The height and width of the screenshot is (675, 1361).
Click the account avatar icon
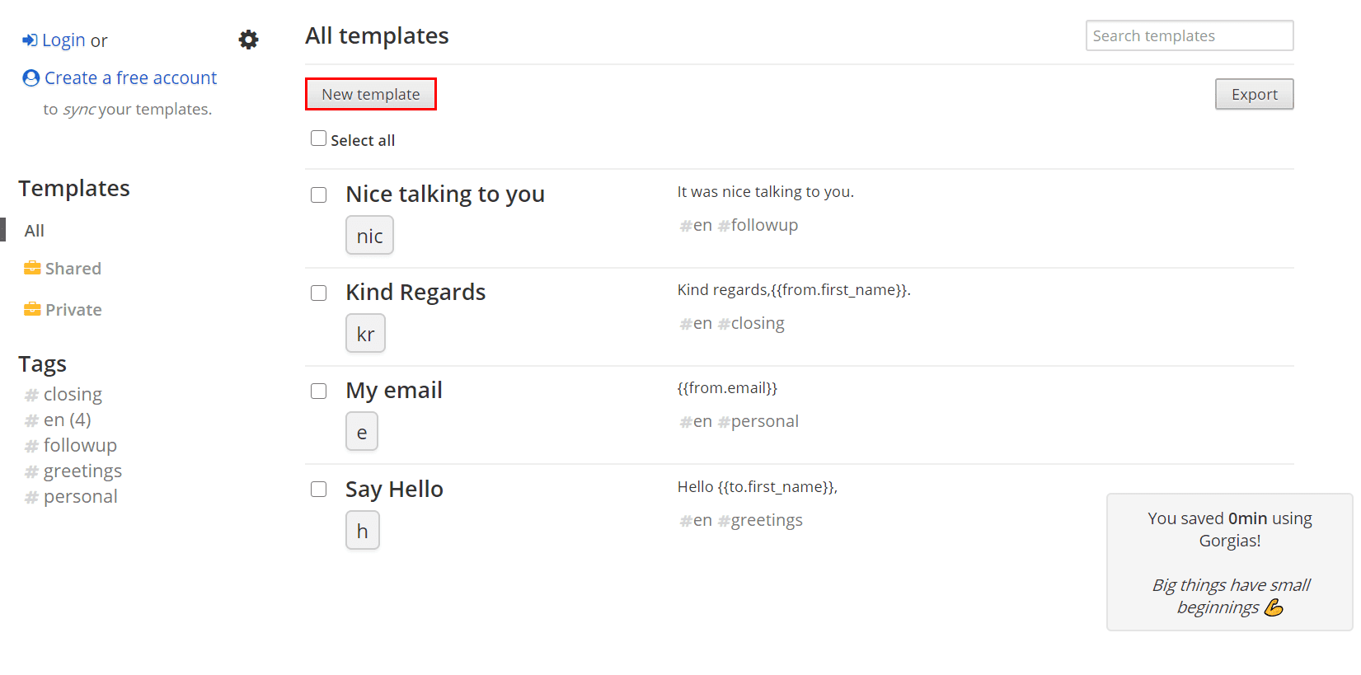pyautogui.click(x=31, y=77)
